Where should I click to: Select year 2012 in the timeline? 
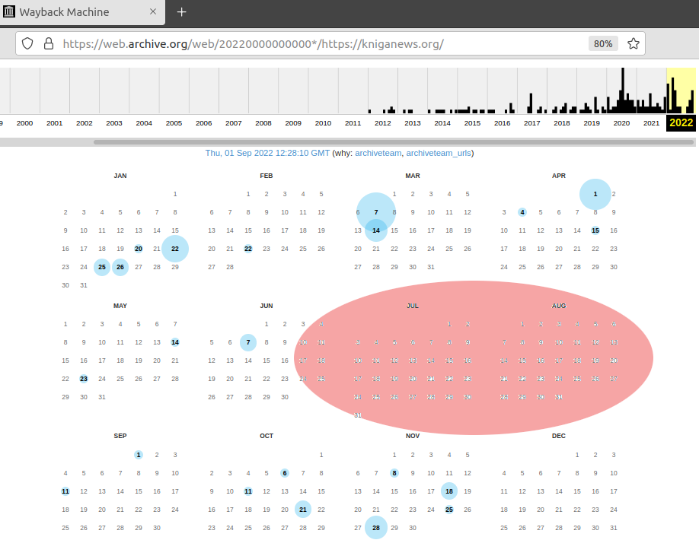coord(382,123)
